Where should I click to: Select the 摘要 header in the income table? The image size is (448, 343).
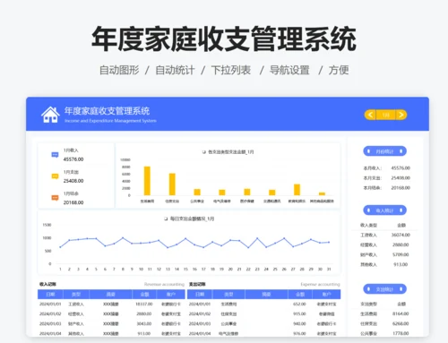110,295
